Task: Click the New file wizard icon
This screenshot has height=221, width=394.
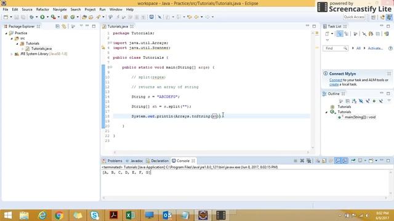Action: pyautogui.click(x=6, y=17)
